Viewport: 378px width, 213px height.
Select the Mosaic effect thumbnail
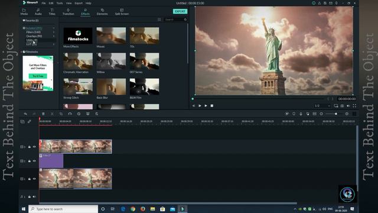click(x=111, y=35)
